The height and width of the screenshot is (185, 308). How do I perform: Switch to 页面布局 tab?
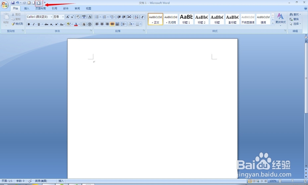pos(40,8)
